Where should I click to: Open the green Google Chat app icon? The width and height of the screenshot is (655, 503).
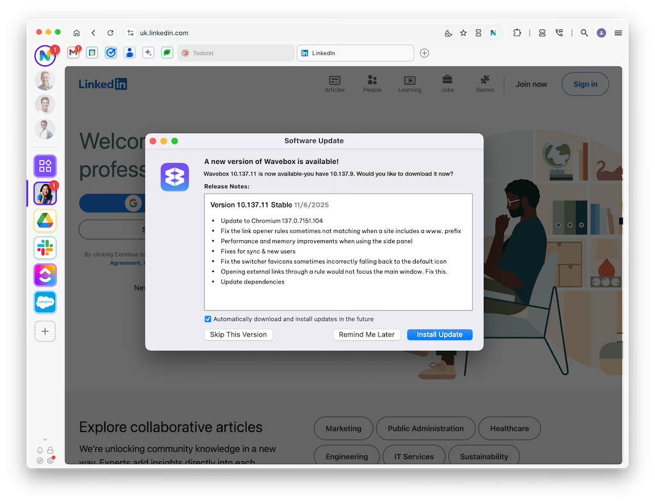pyautogui.click(x=167, y=52)
